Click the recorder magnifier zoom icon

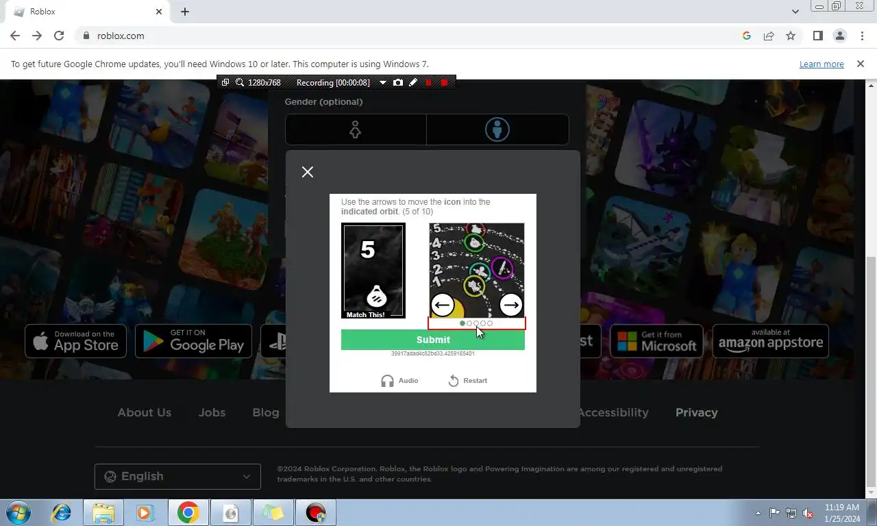[240, 82]
